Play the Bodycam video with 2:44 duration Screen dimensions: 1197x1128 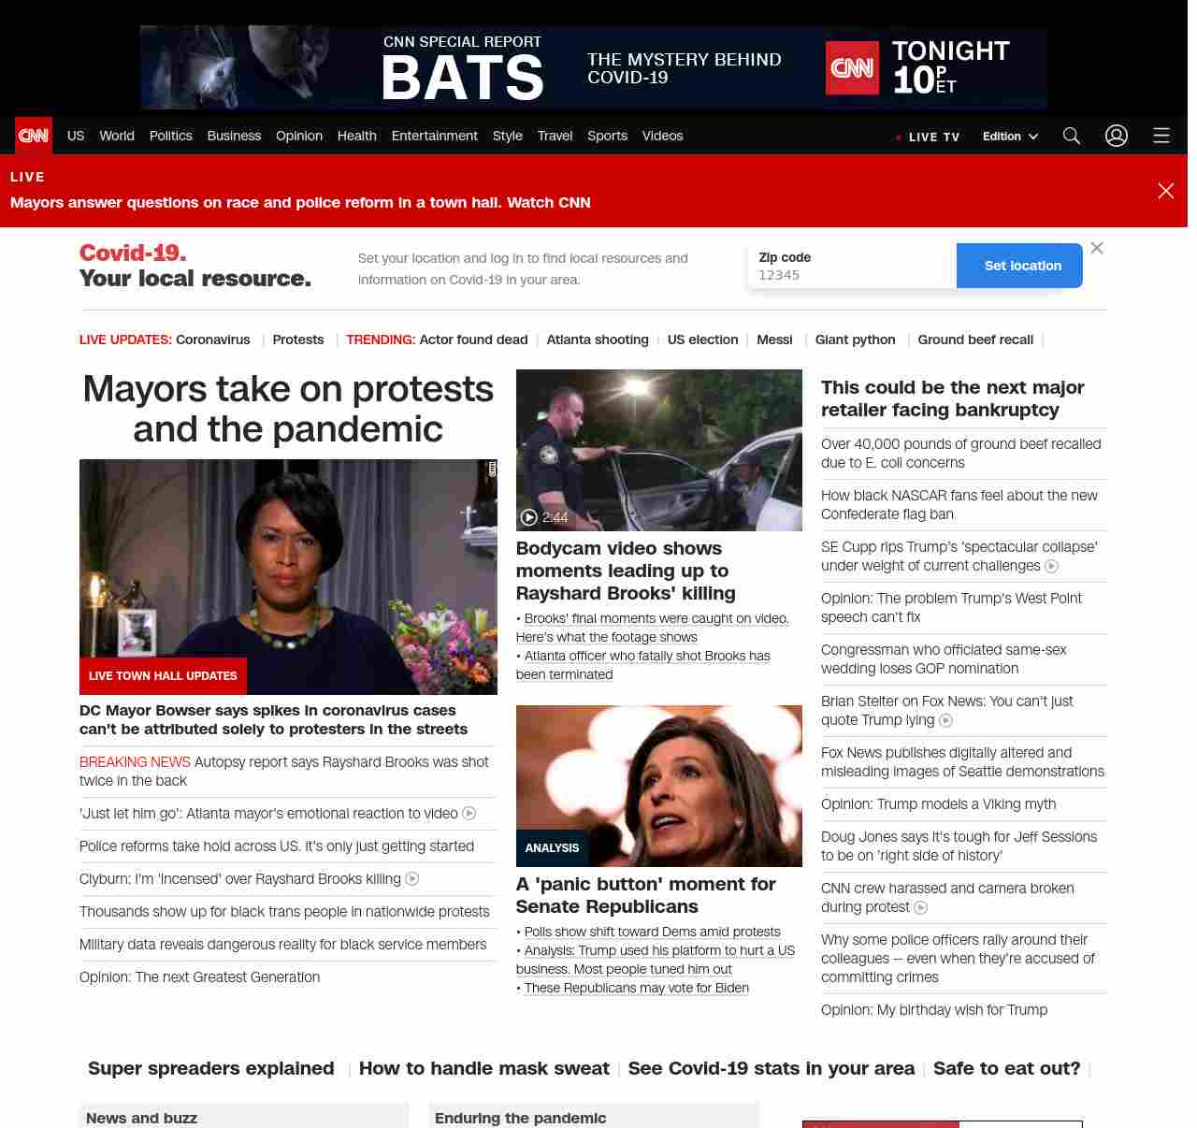658,450
